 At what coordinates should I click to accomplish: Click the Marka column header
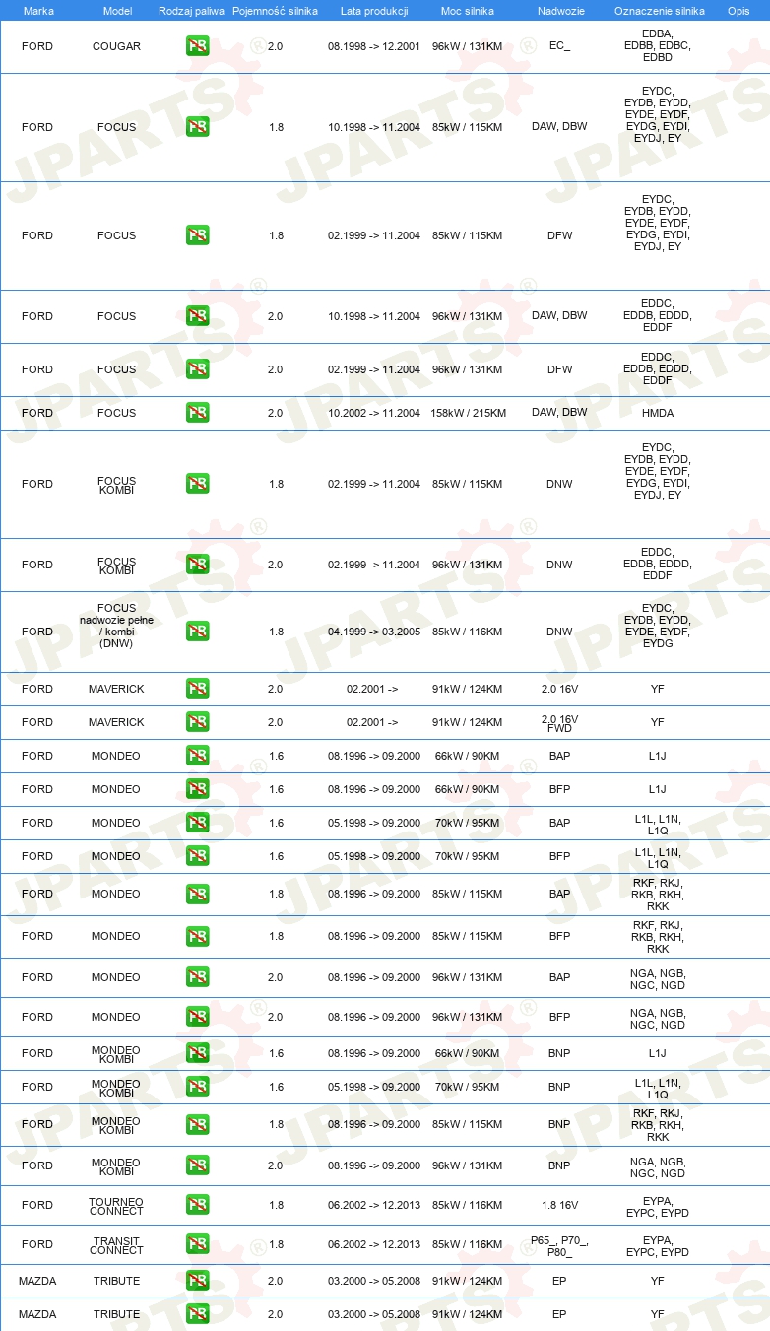[x=38, y=10]
